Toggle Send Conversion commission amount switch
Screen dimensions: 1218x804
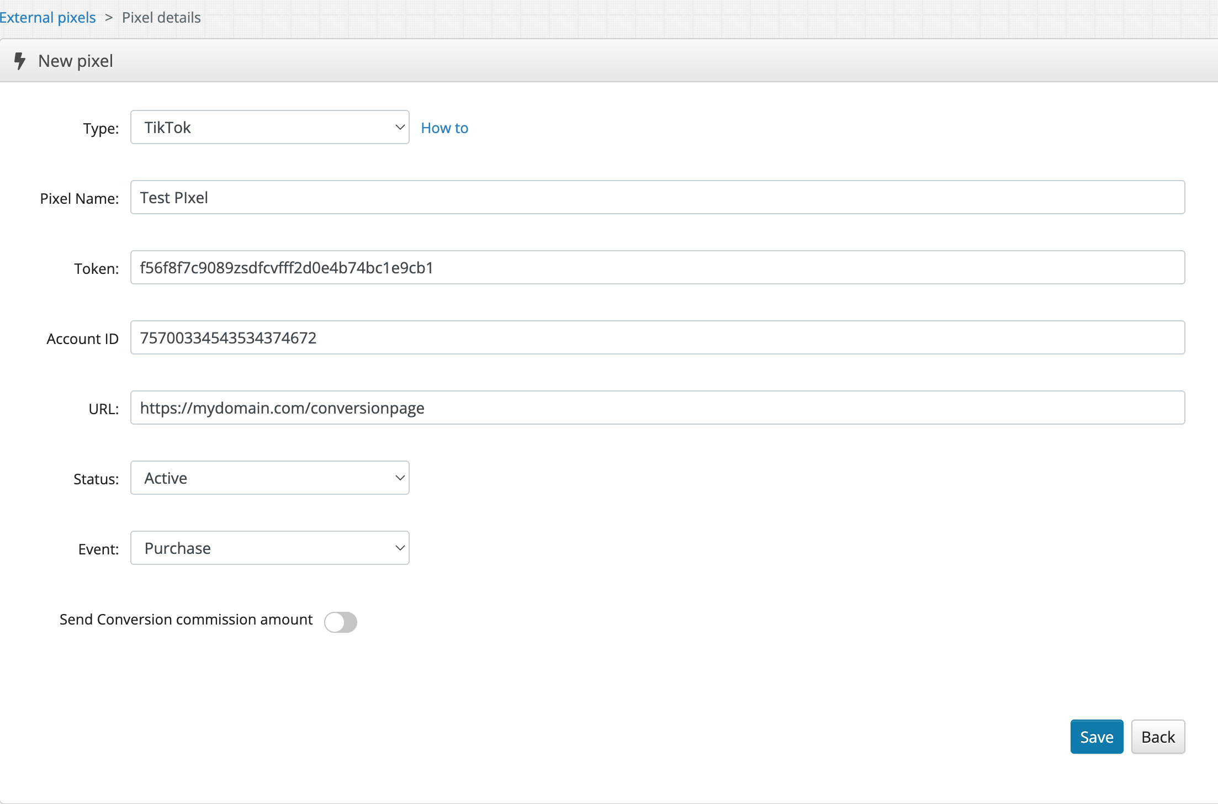(x=340, y=622)
